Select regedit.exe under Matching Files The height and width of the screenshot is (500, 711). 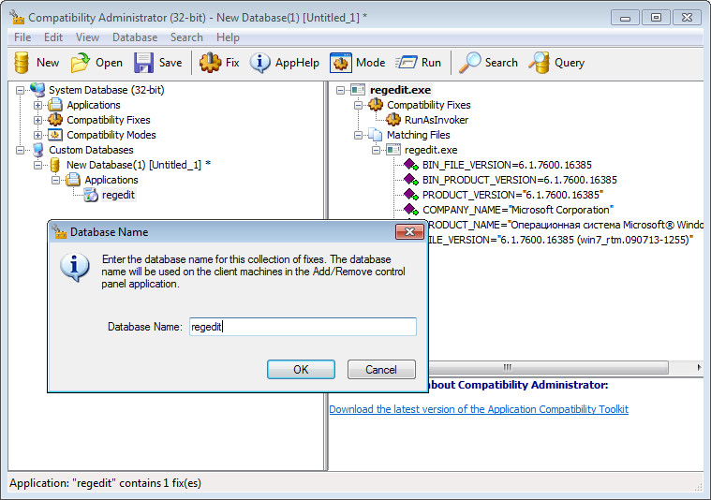431,150
